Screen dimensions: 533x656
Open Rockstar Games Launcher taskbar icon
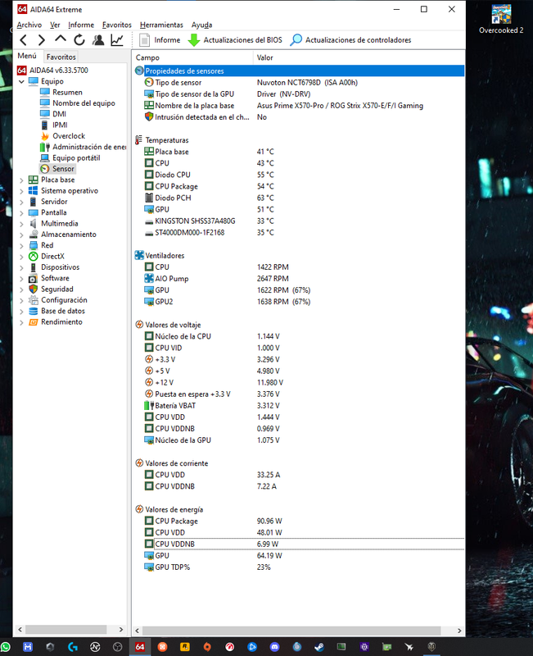click(185, 647)
